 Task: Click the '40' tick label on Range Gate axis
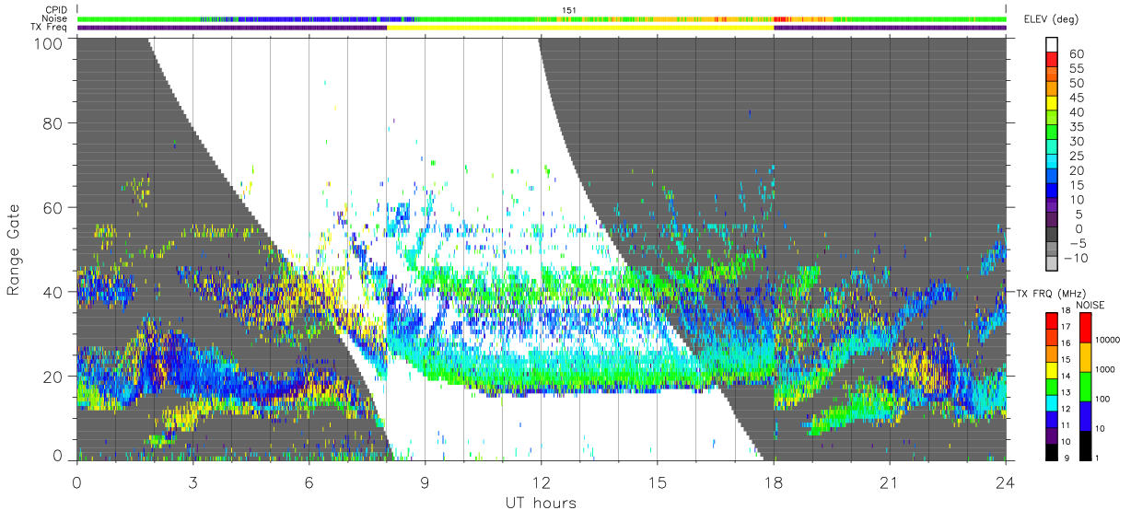point(53,291)
